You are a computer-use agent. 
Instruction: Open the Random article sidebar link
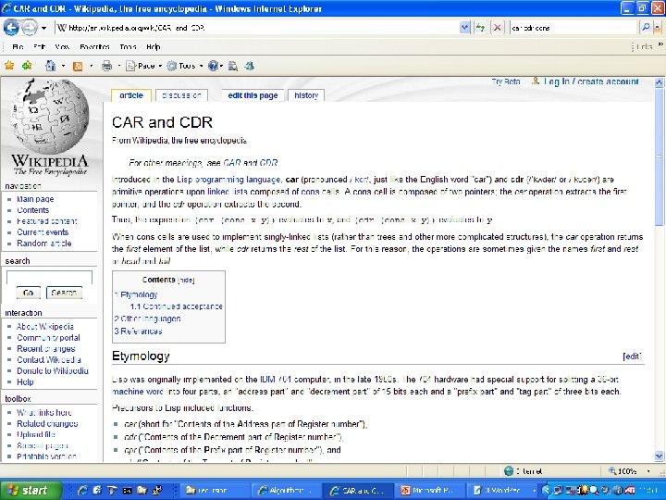[44, 244]
